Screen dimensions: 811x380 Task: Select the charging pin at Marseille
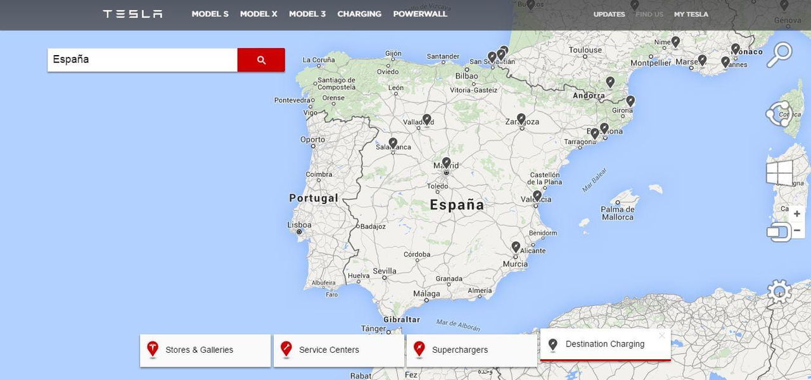(x=702, y=60)
